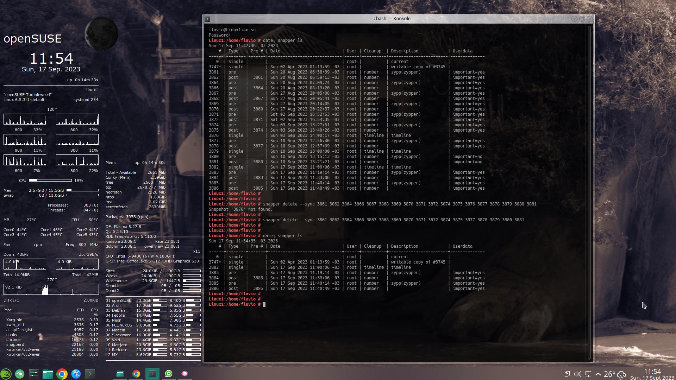Click the Konsole vertical scrollbar

(589, 190)
